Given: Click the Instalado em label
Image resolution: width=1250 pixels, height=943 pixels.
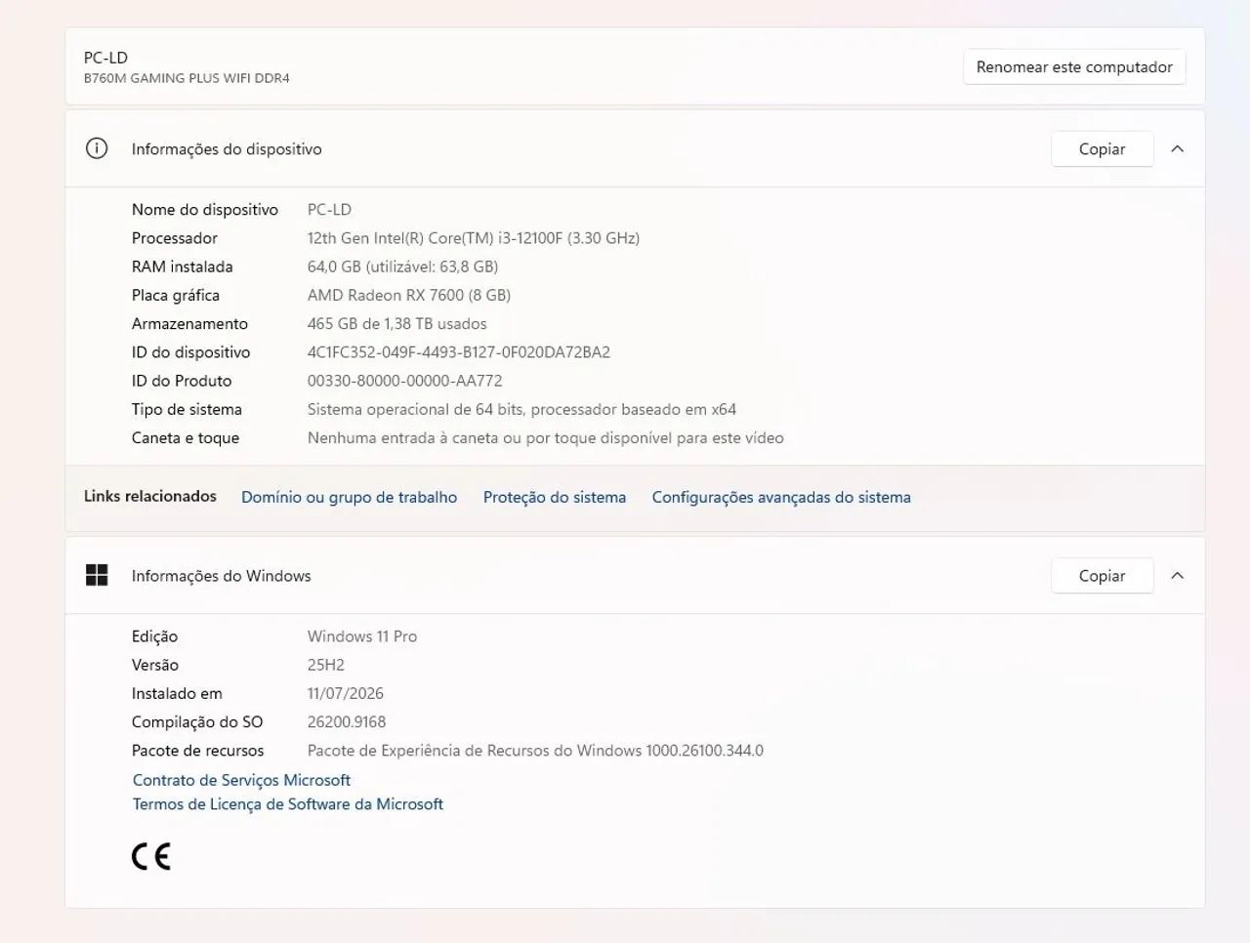Looking at the screenshot, I should pos(177,693).
